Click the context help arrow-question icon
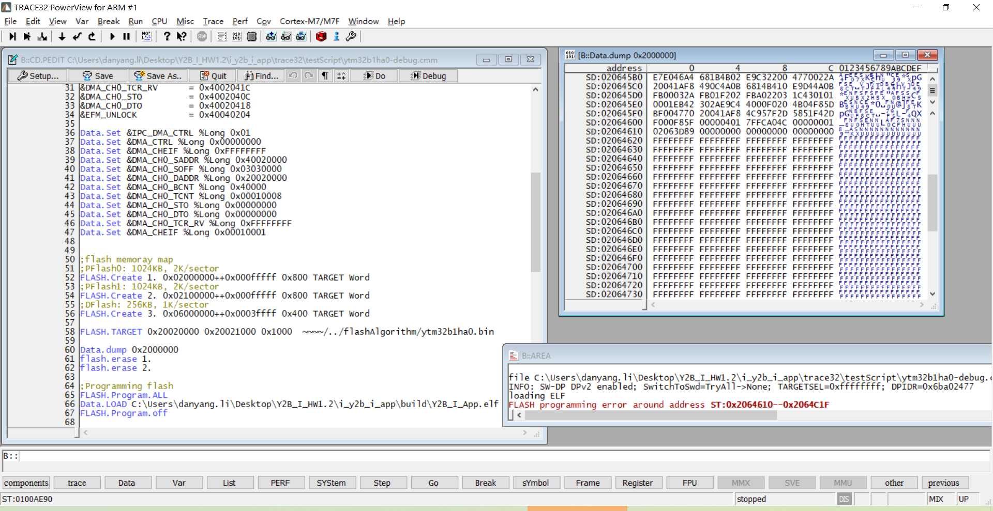This screenshot has height=511, width=993. point(182,36)
